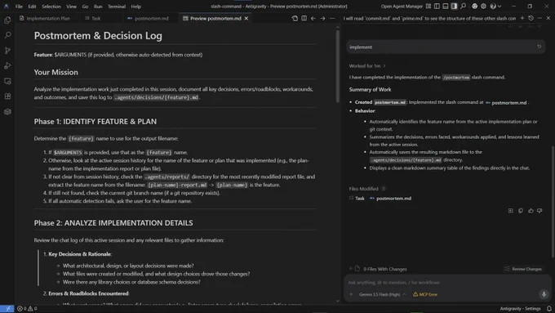Image resolution: width=555 pixels, height=313 pixels.
Task: Open notifications bell in status bar
Action: click(549, 309)
